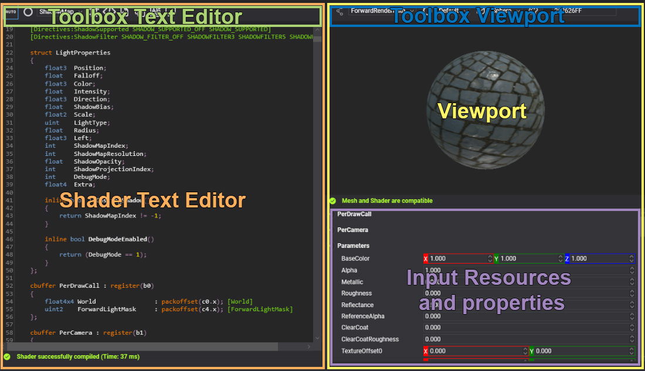Click the BaseColor X value field
The image size is (645, 371).
[457, 258]
